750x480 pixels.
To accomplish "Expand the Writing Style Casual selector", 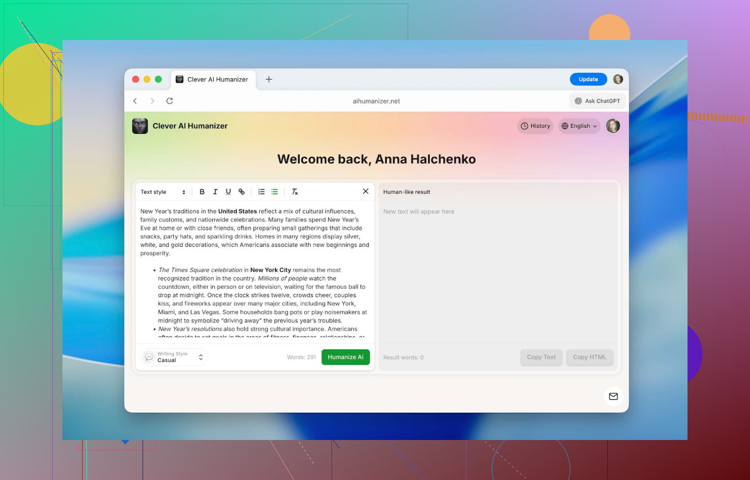I will tap(174, 357).
